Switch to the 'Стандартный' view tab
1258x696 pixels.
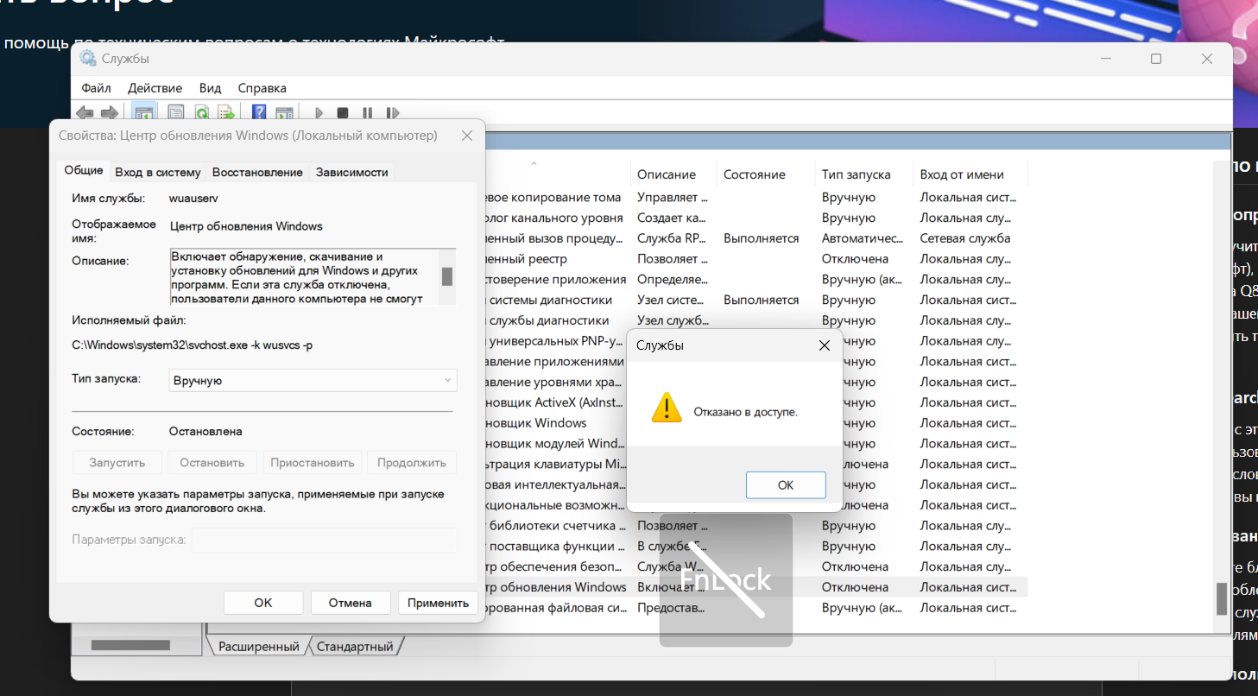[x=355, y=646]
